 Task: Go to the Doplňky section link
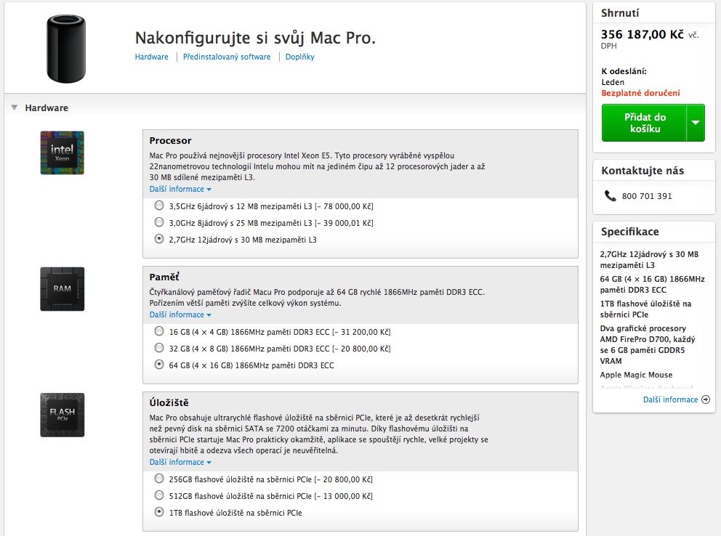pos(299,57)
